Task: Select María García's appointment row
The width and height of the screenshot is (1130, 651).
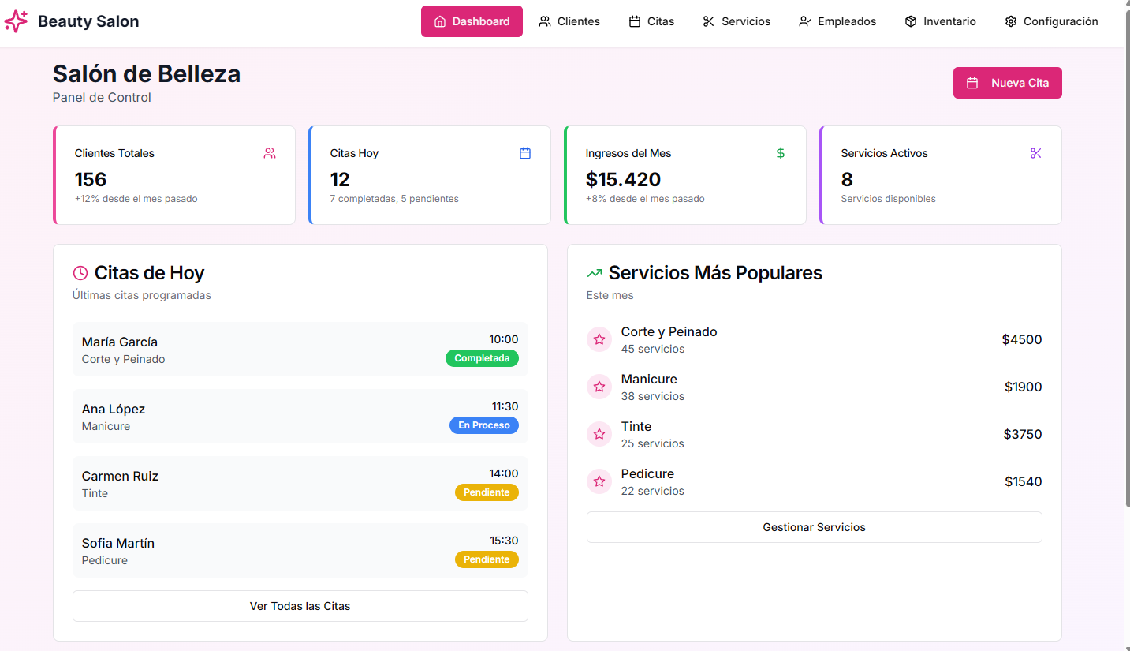Action: pyautogui.click(x=300, y=350)
